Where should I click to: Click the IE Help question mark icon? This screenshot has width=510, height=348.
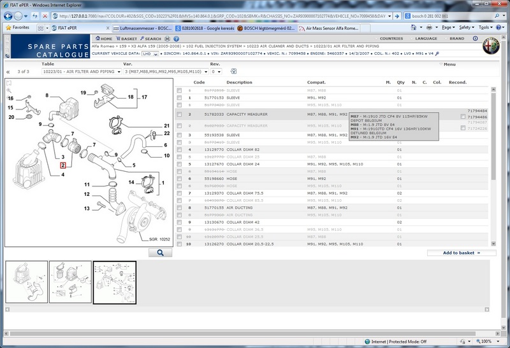pos(499,27)
